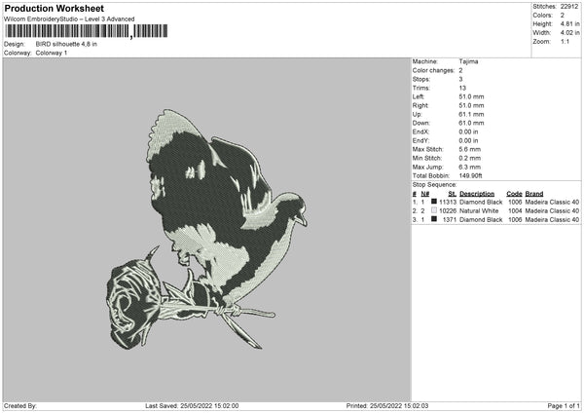
Task: Select the Trims value '13'
Action: point(462,88)
